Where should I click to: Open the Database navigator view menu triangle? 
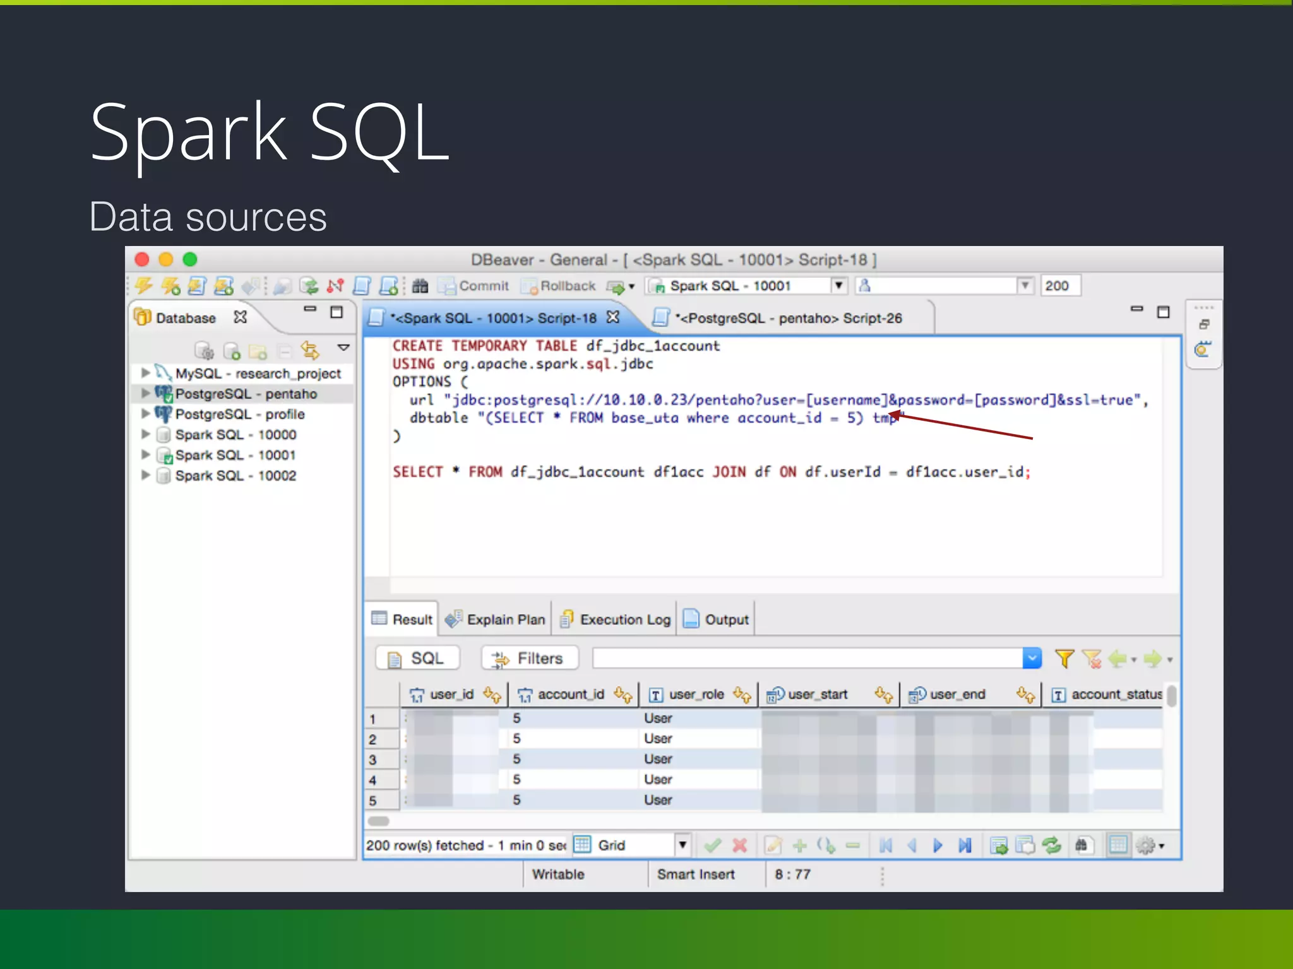[x=343, y=348]
